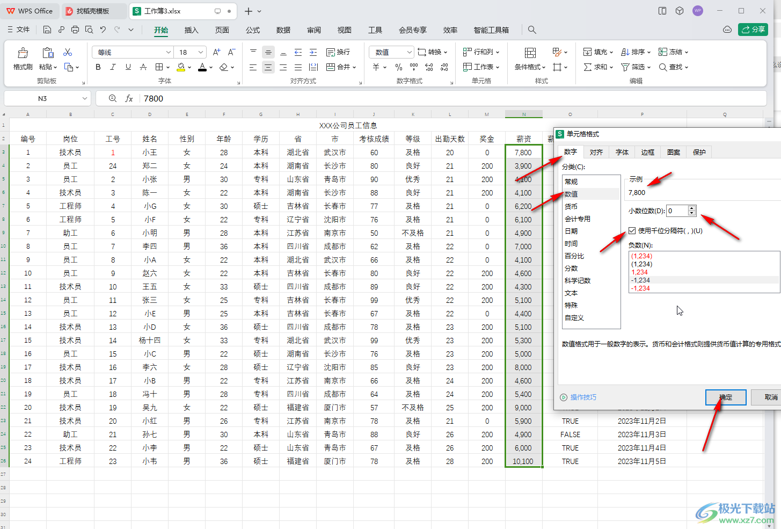Image resolution: width=781 pixels, height=529 pixels.
Task: Click the Cut scissors icon
Action: (68, 52)
